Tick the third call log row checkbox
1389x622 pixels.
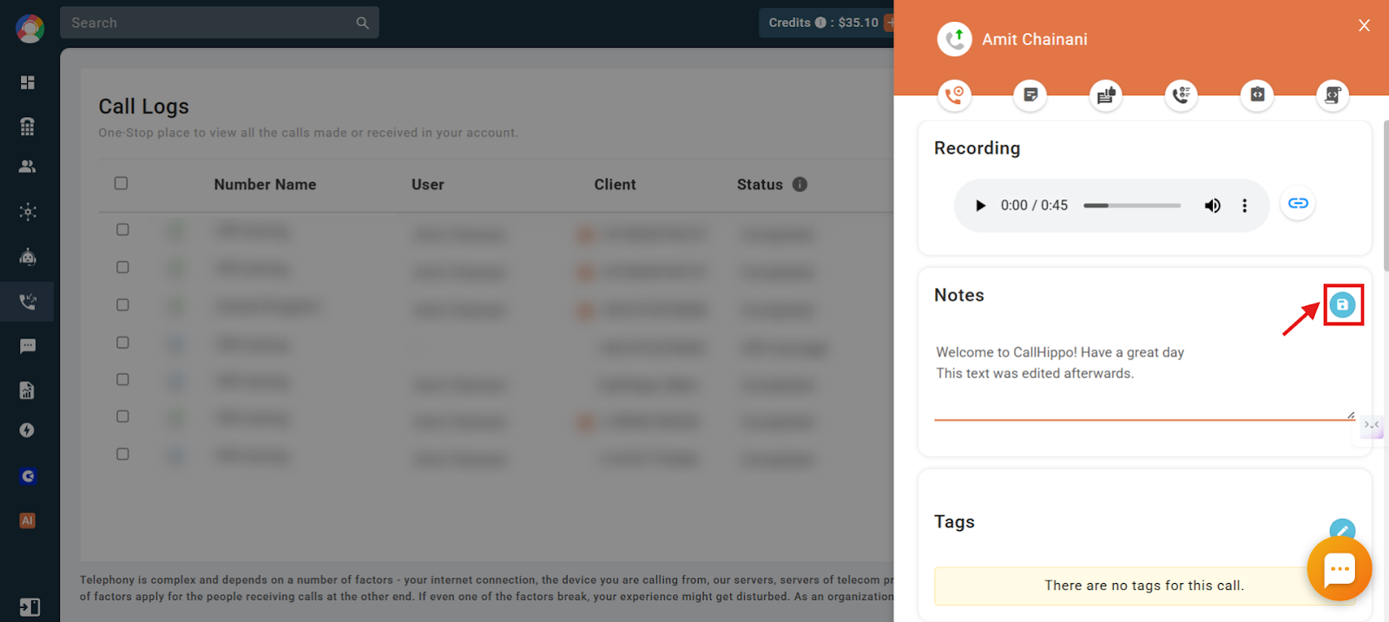coord(122,304)
